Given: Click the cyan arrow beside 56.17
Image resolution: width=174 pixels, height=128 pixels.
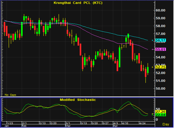Looking at the screenshot, I should click(x=153, y=40).
